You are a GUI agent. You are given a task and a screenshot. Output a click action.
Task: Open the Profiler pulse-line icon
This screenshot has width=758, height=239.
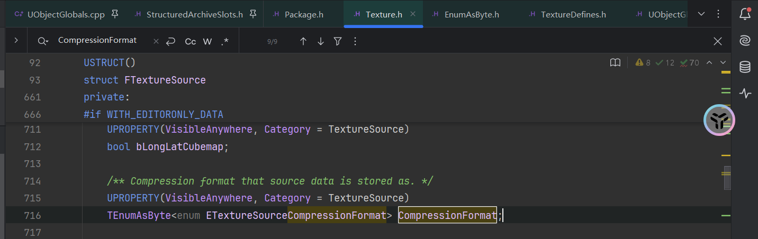click(745, 94)
